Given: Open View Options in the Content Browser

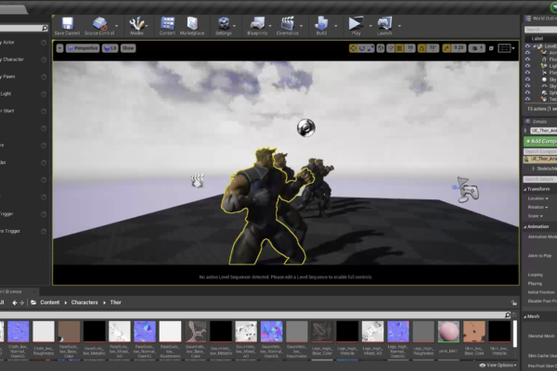Looking at the screenshot, I should 498,365.
